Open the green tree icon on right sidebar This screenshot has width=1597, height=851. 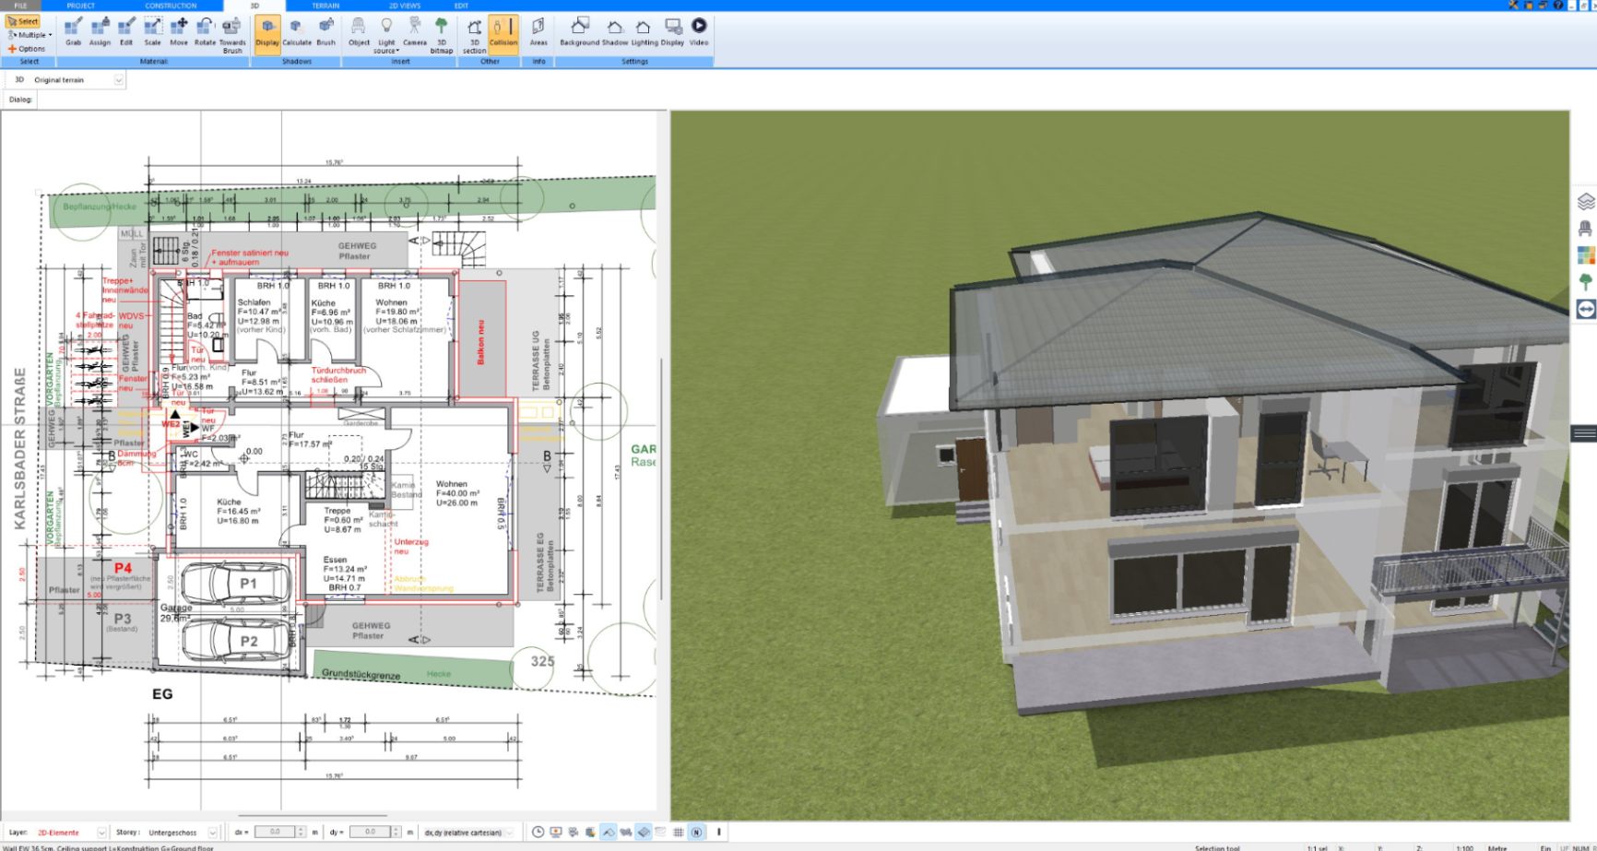1586,282
